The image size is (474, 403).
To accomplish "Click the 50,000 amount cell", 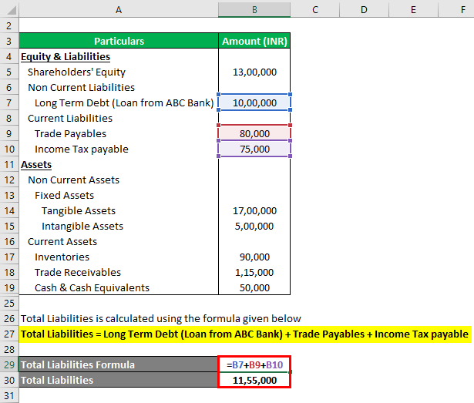I will (254, 288).
